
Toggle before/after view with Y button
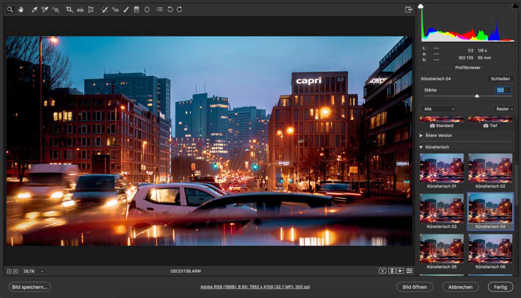(383, 271)
